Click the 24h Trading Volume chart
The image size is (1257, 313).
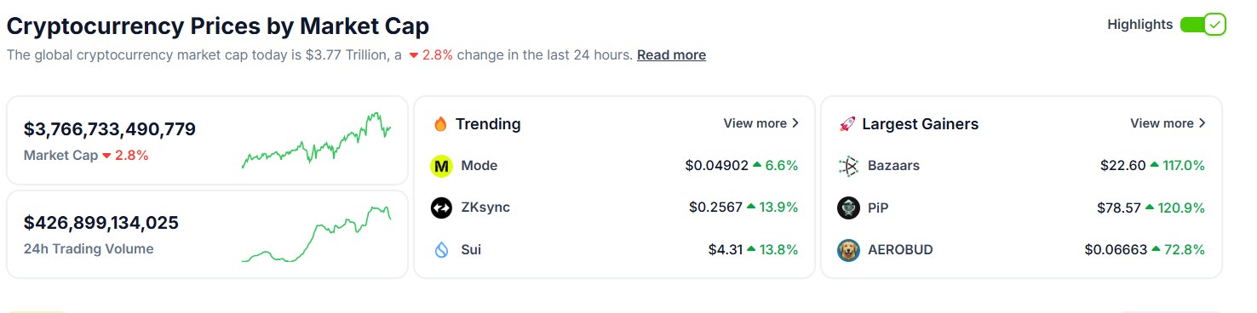pos(317,233)
